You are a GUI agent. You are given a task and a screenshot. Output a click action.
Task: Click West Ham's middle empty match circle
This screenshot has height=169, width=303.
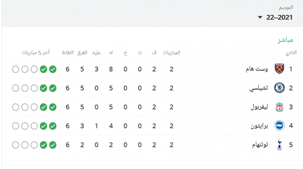[25, 69]
